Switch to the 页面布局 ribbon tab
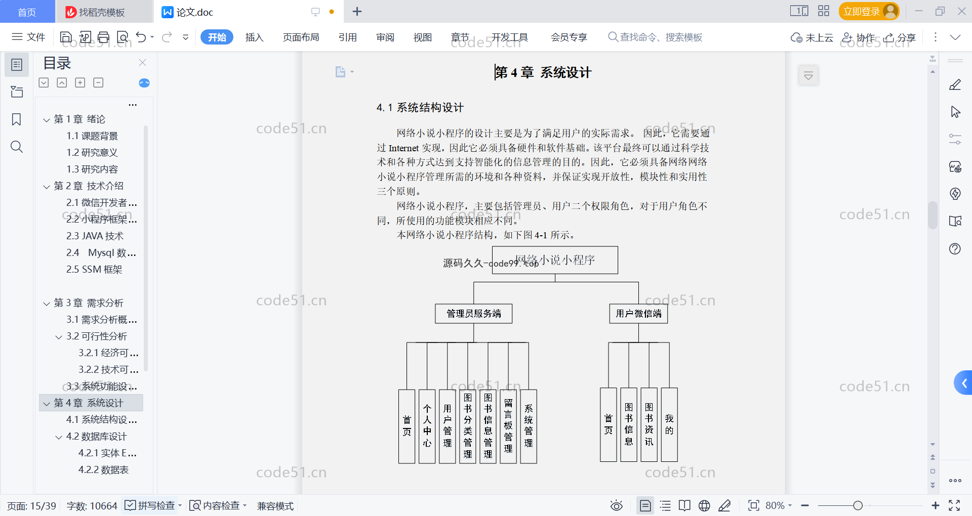 pyautogui.click(x=301, y=37)
